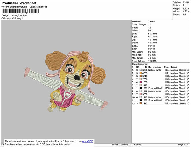Click Natural White description in stop row 10

coord(155,97)
